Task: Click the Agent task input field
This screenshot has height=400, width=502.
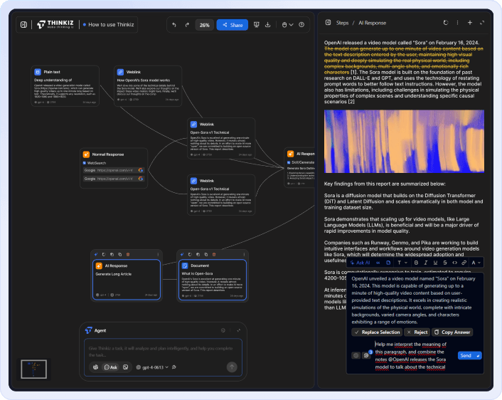Action: pos(164,350)
